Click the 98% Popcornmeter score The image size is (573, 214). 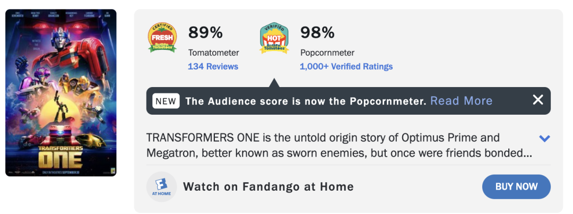click(317, 32)
